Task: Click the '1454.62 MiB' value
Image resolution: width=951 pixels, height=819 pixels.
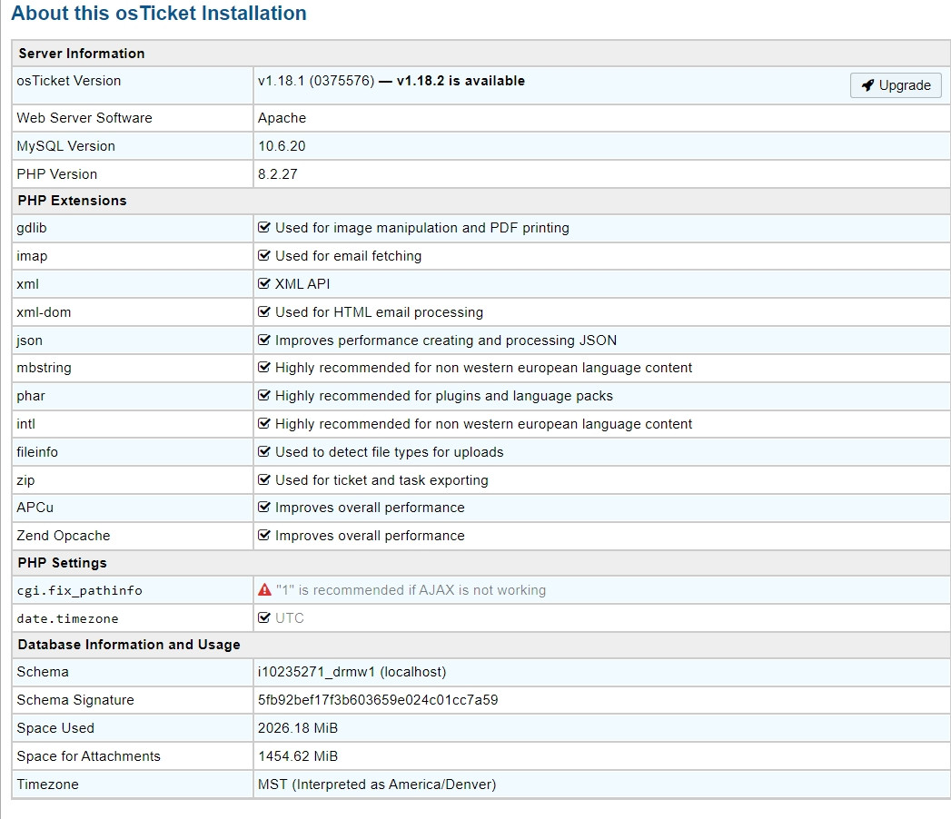Action: tap(298, 756)
